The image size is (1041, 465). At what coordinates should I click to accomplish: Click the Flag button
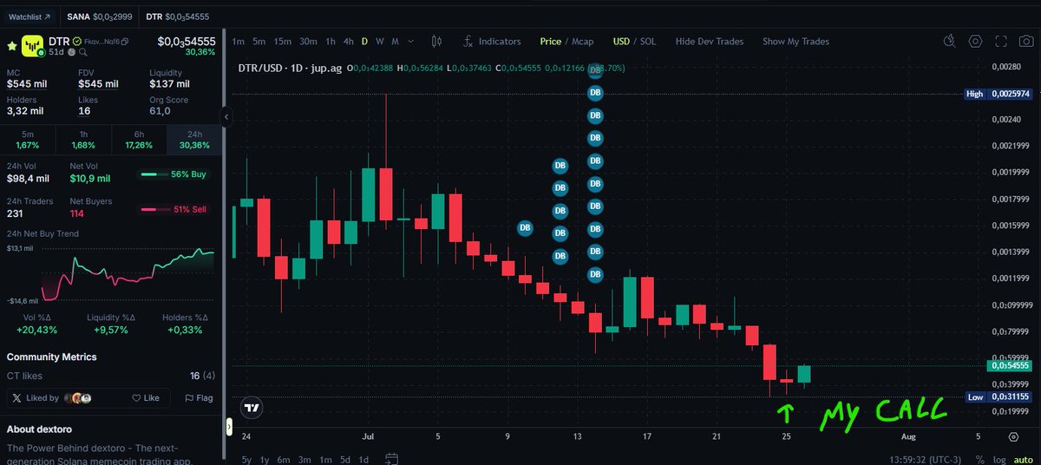pos(199,398)
